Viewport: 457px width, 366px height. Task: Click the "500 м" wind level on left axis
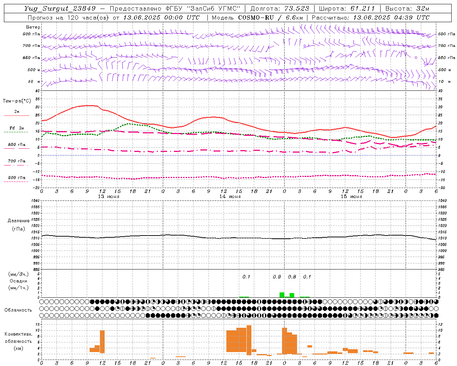click(34, 70)
